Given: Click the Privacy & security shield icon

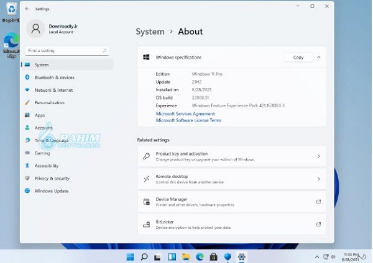Looking at the screenshot, I should tap(27, 178).
